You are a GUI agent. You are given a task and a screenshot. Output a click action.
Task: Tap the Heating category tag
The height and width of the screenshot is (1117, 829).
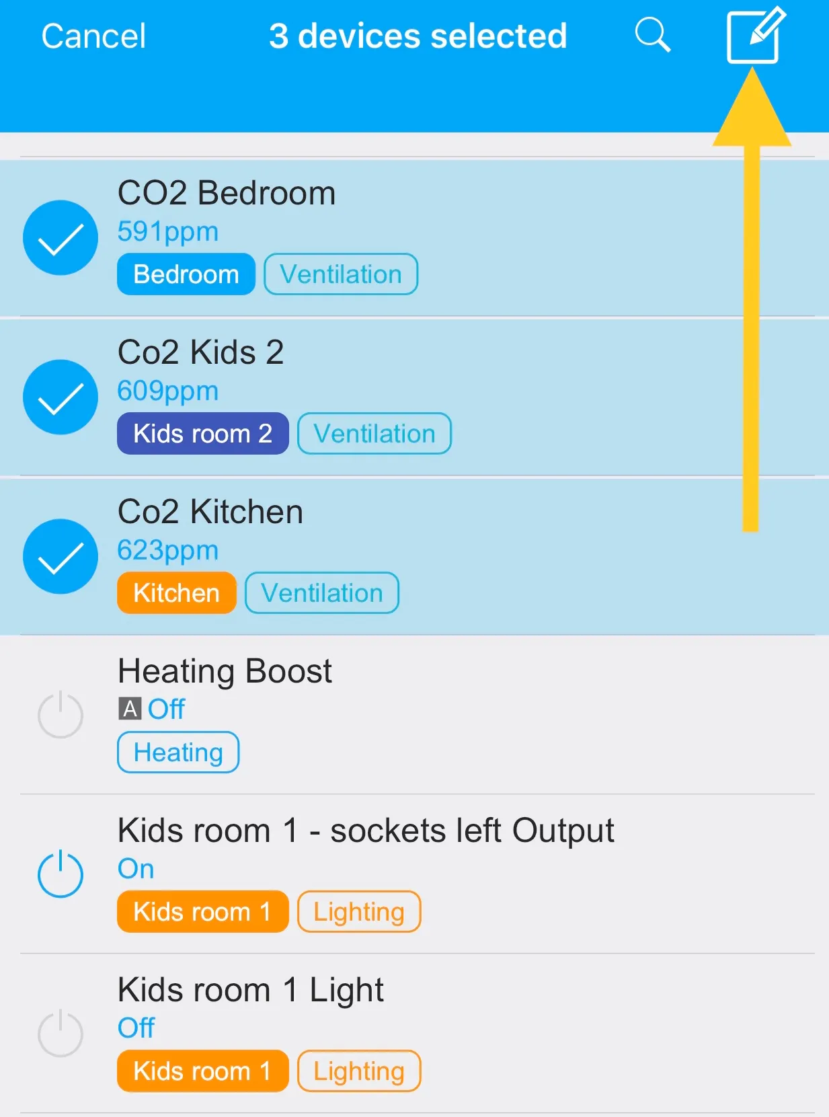(x=178, y=753)
